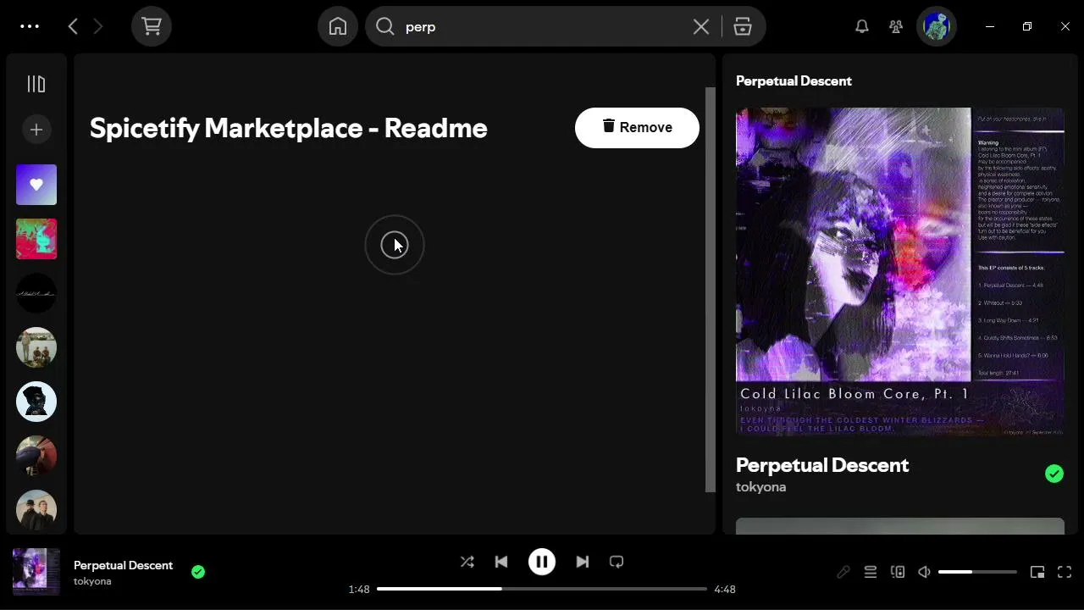Skip to the previous track
The image size is (1084, 610).
click(x=501, y=562)
